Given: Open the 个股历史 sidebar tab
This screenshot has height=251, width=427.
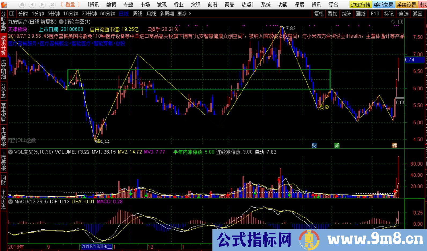Looking at the screenshot, I should [x=3, y=199].
